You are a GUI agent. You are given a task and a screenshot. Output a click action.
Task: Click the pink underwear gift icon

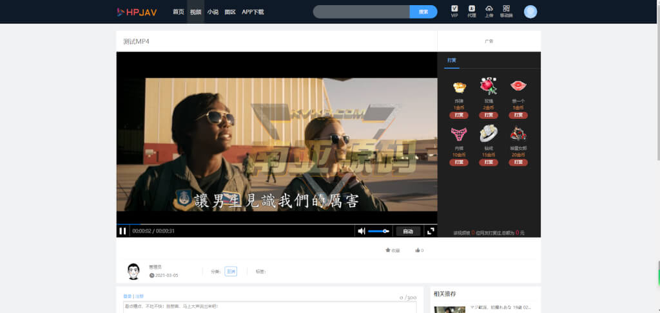(x=459, y=134)
